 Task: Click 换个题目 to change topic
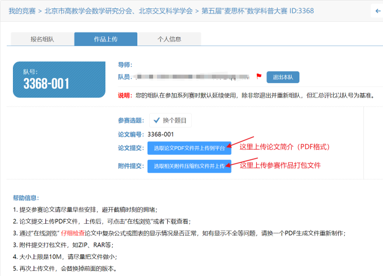click(170, 120)
